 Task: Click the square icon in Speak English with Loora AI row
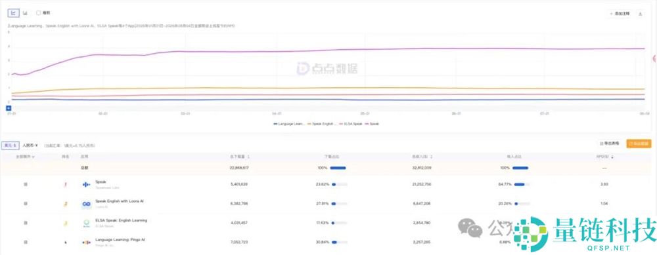26,204
